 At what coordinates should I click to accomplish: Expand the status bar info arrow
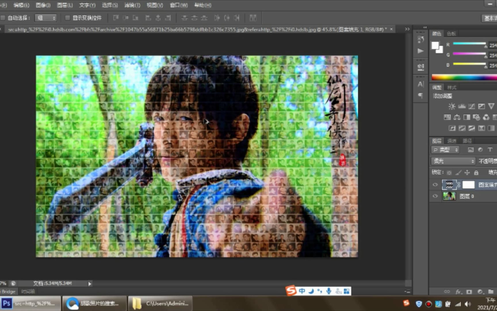point(90,284)
